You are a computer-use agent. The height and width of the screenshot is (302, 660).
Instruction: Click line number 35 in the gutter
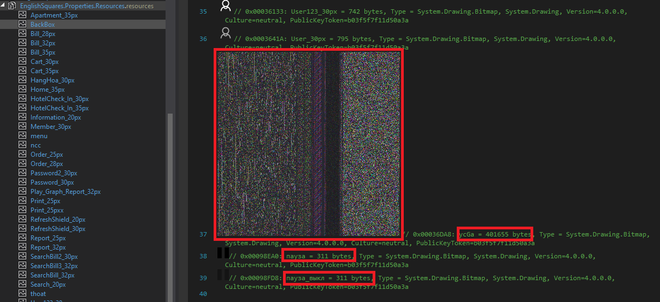point(203,11)
